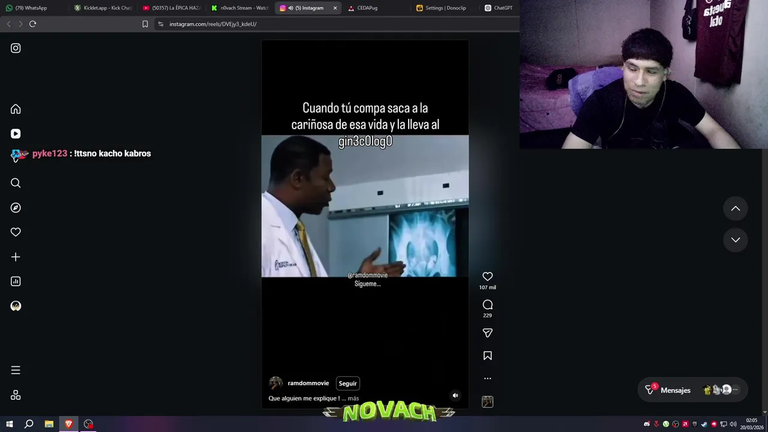The width and height of the screenshot is (768, 432).
Task: Save the reel with the bookmark icon
Action: point(487,356)
